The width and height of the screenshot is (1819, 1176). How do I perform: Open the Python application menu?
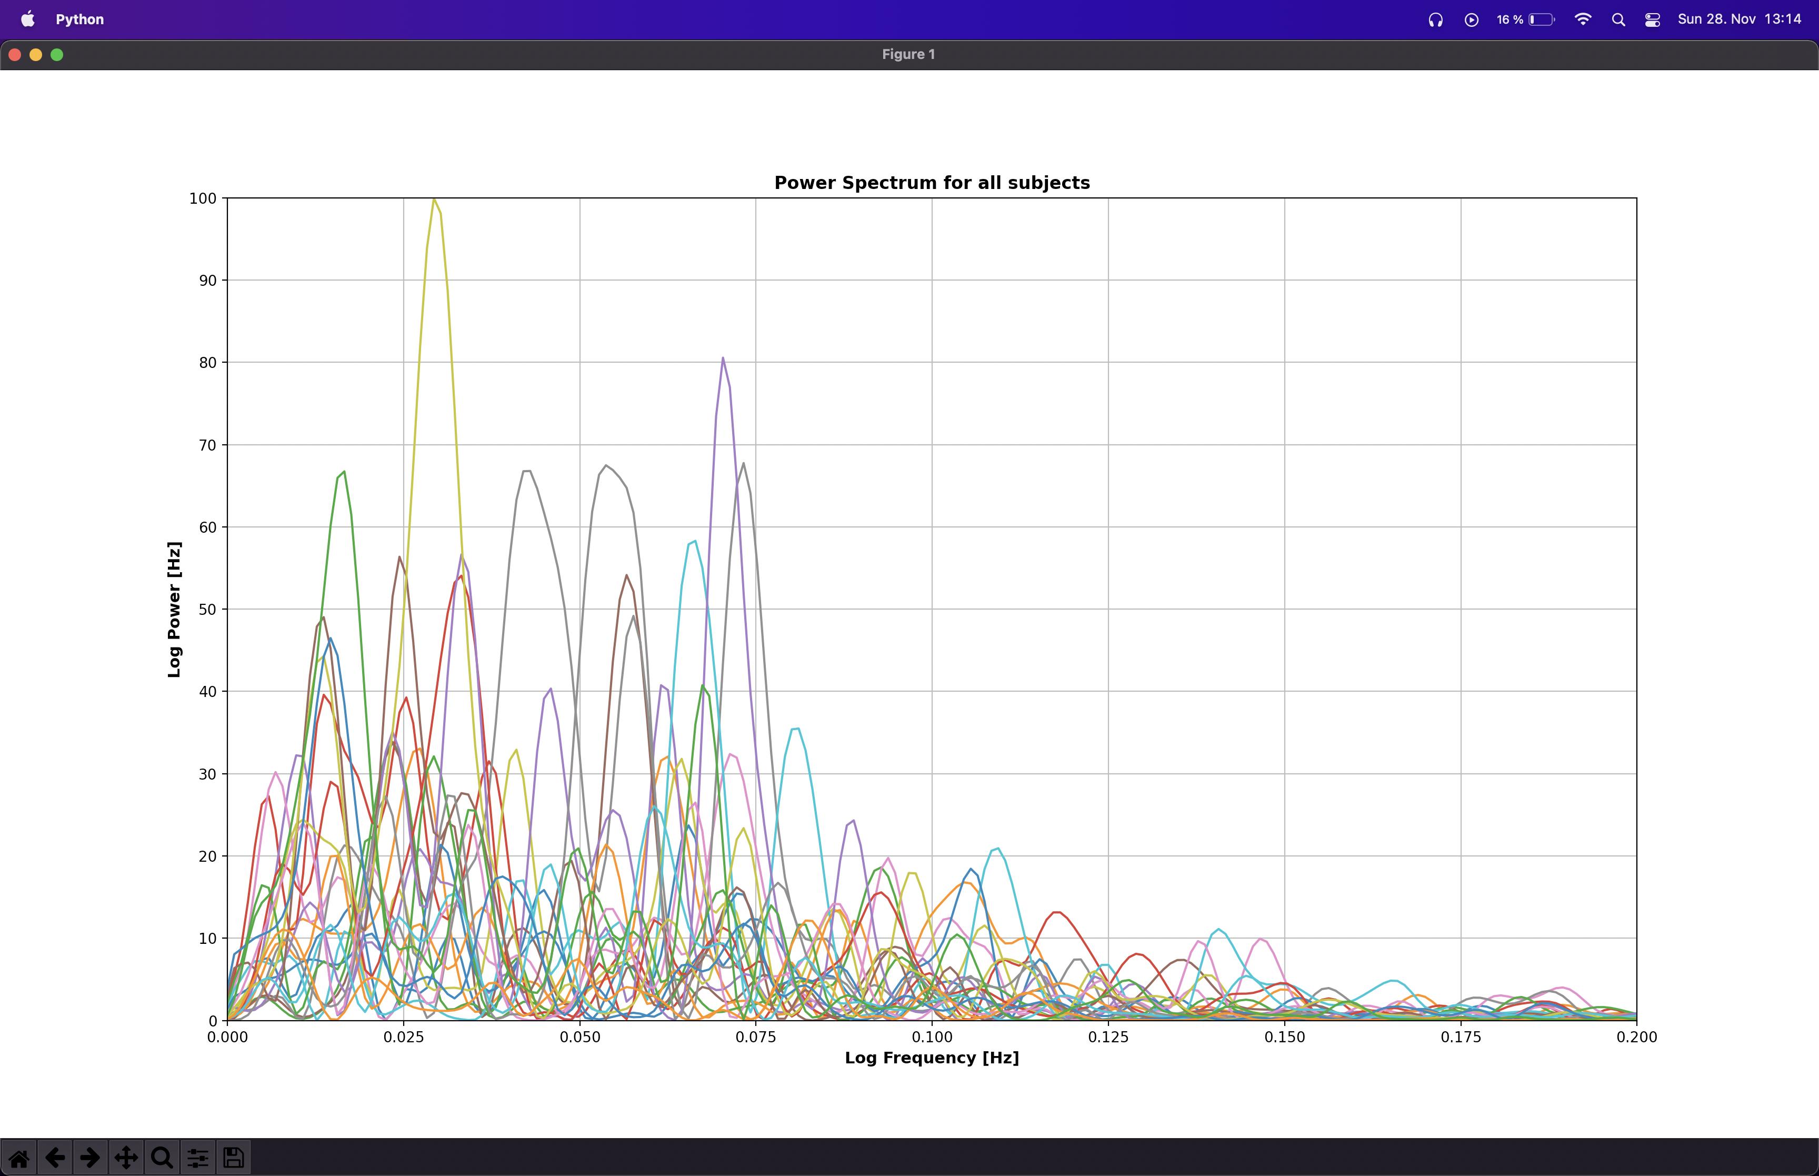click(79, 19)
